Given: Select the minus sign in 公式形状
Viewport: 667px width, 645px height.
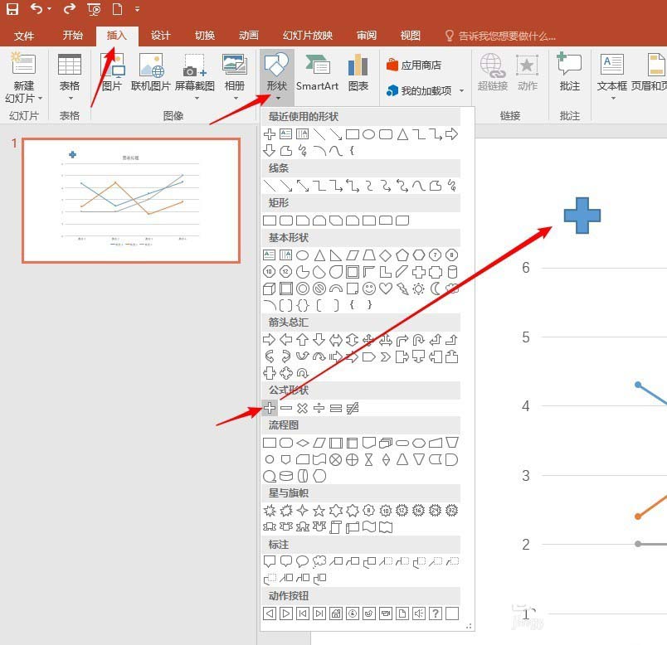Looking at the screenshot, I should pos(286,408).
